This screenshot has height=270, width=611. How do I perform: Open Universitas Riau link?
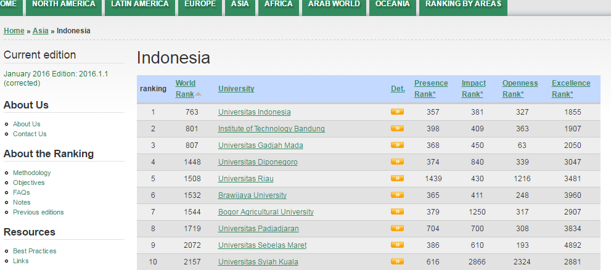click(x=246, y=179)
